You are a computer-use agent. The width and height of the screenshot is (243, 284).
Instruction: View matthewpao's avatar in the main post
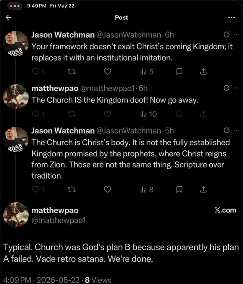pyautogui.click(x=16, y=215)
